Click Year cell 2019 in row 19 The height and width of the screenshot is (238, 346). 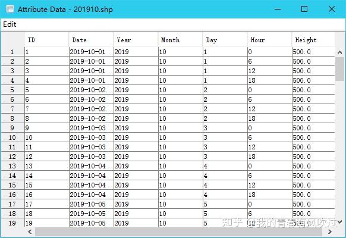tap(136, 223)
